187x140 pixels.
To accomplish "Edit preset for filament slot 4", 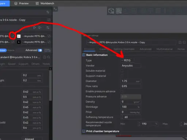I will click(x=49, y=42).
